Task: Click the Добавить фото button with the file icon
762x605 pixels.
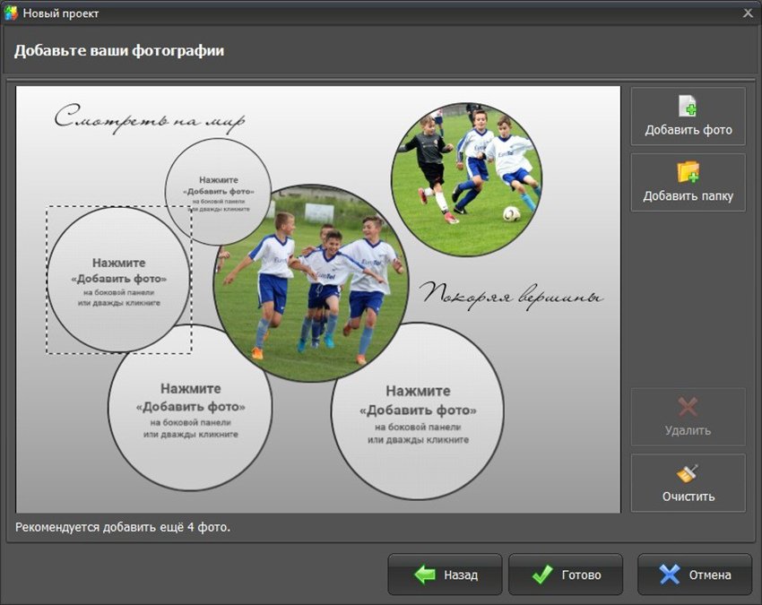Action: 688,117
